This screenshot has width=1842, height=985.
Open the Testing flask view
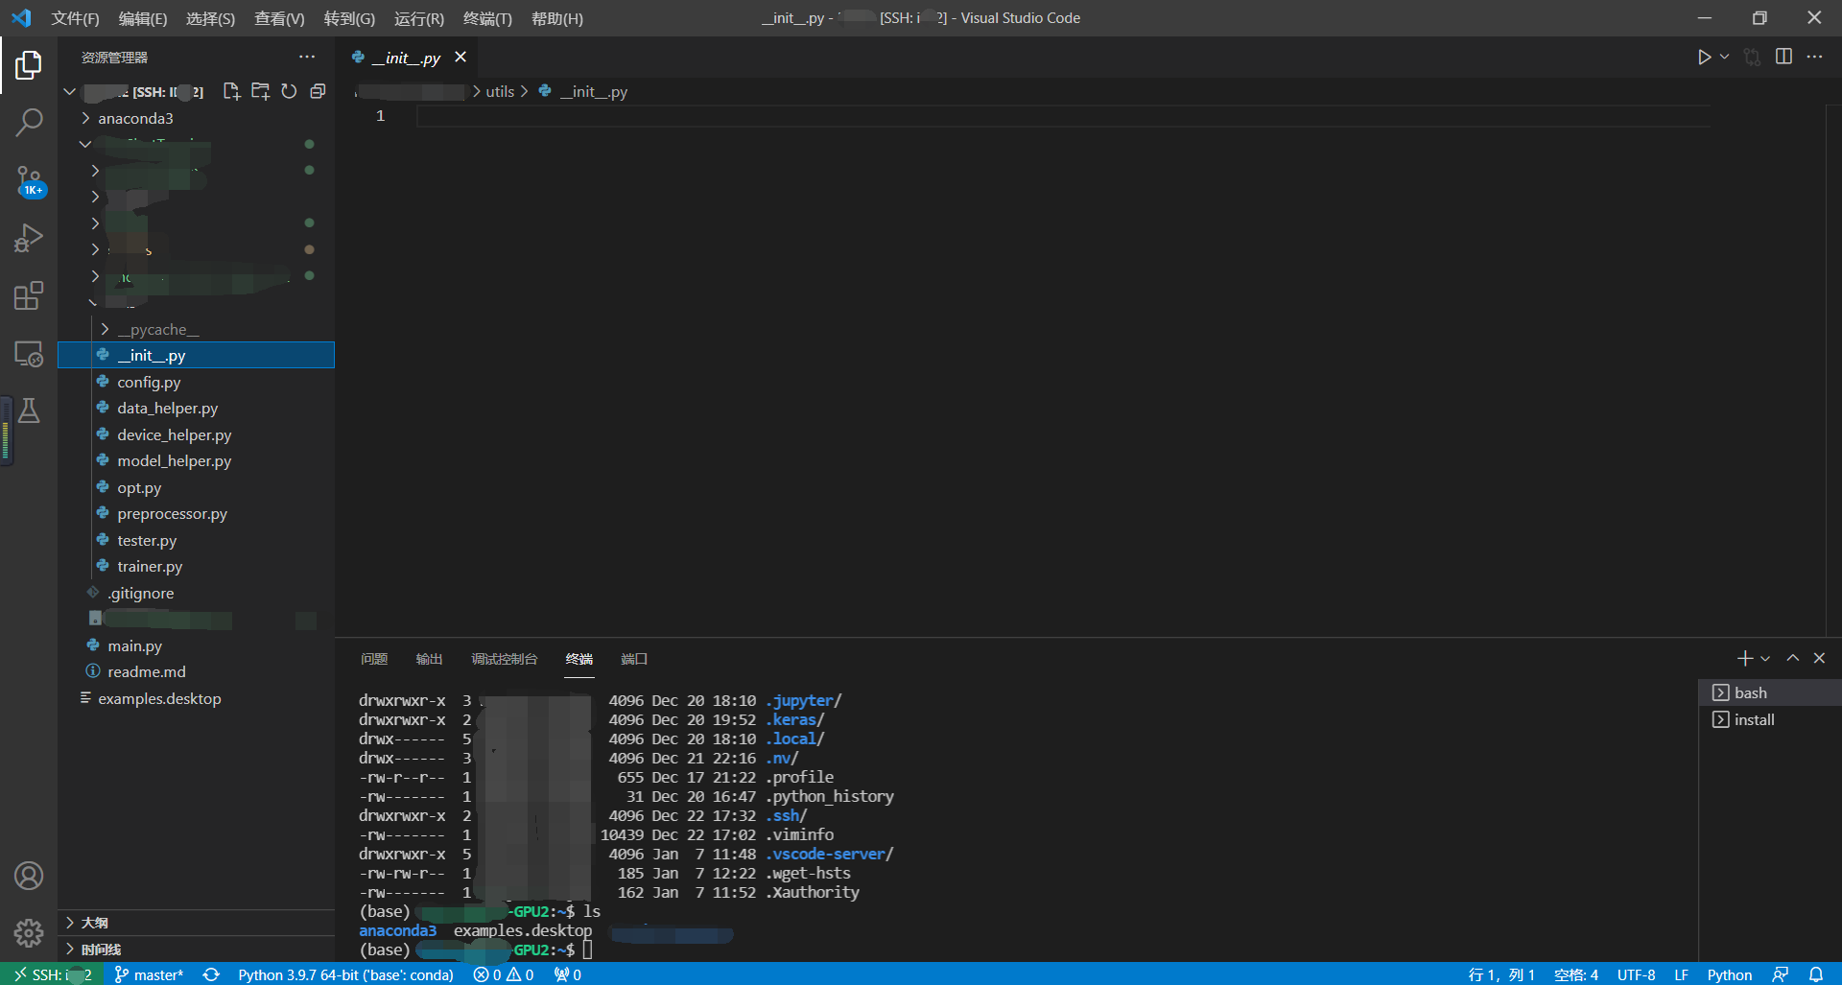(29, 410)
